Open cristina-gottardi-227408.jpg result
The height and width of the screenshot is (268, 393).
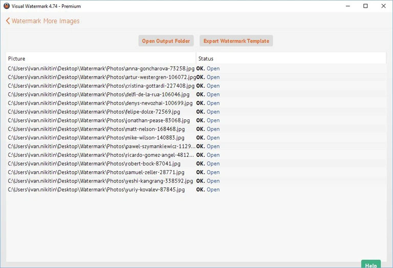(x=213, y=86)
